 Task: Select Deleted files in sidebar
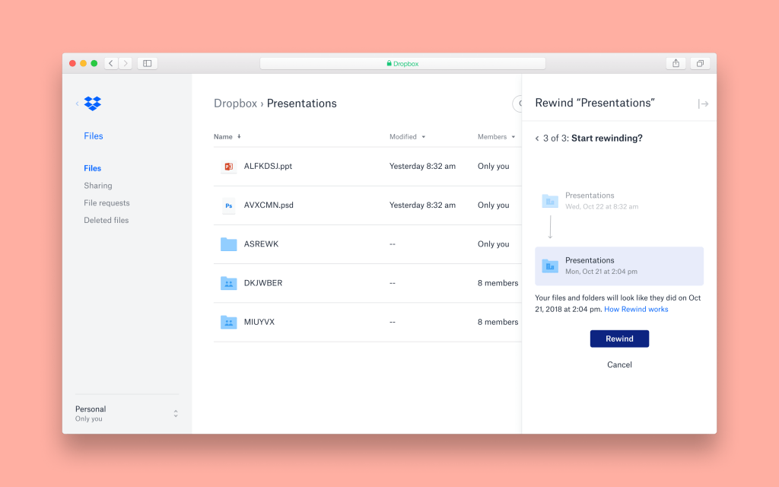(107, 221)
